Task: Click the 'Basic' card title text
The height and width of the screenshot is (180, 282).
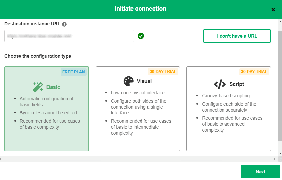Action: (x=53, y=87)
